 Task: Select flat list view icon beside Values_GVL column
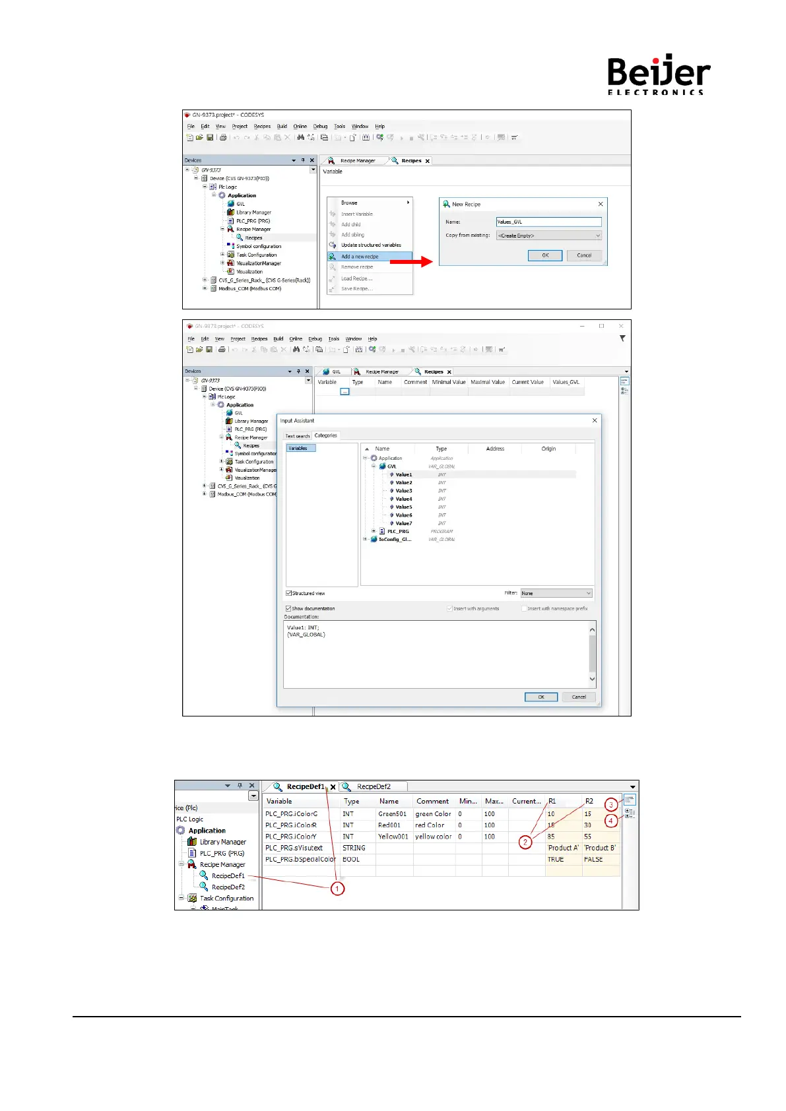624,381
